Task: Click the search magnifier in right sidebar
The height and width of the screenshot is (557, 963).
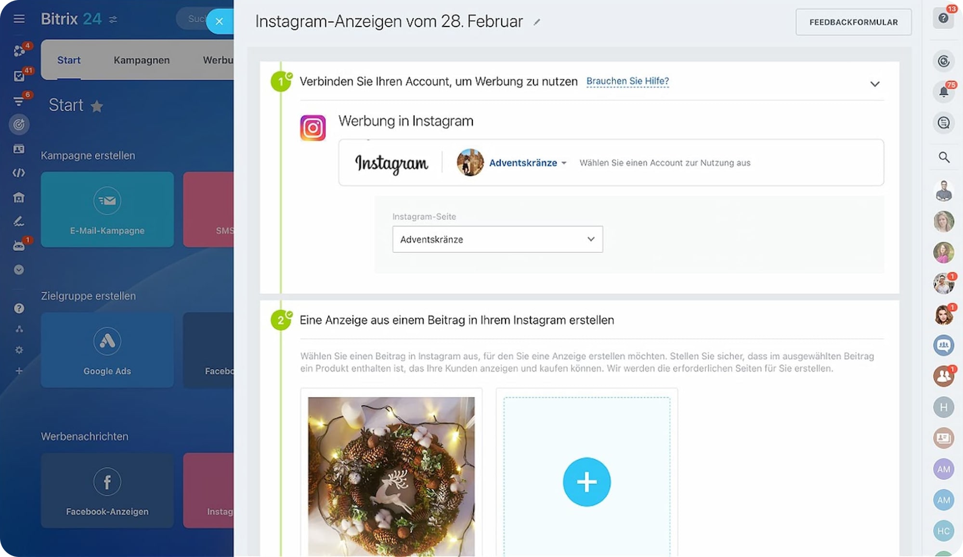Action: (944, 157)
